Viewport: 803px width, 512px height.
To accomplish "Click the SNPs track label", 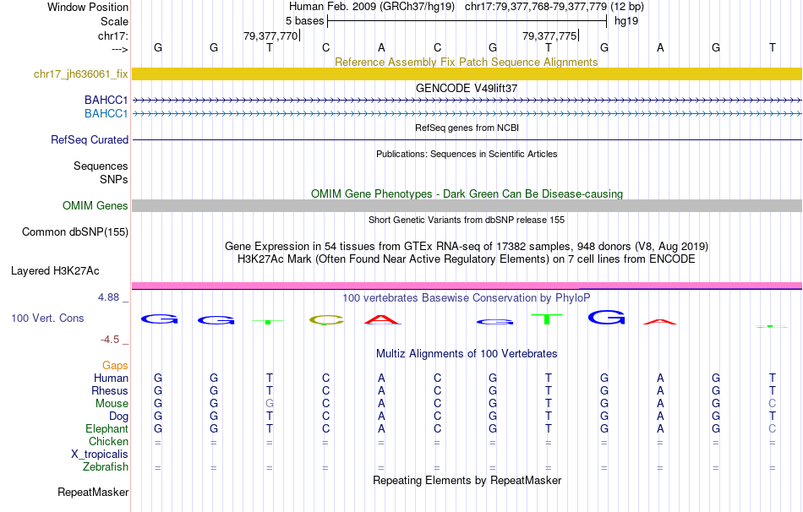I will click(114, 180).
